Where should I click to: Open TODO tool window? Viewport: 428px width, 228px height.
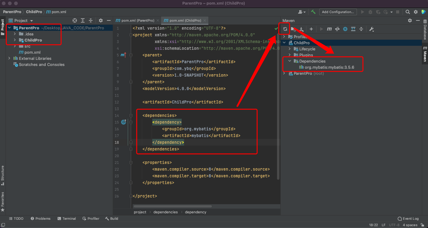click(x=16, y=219)
